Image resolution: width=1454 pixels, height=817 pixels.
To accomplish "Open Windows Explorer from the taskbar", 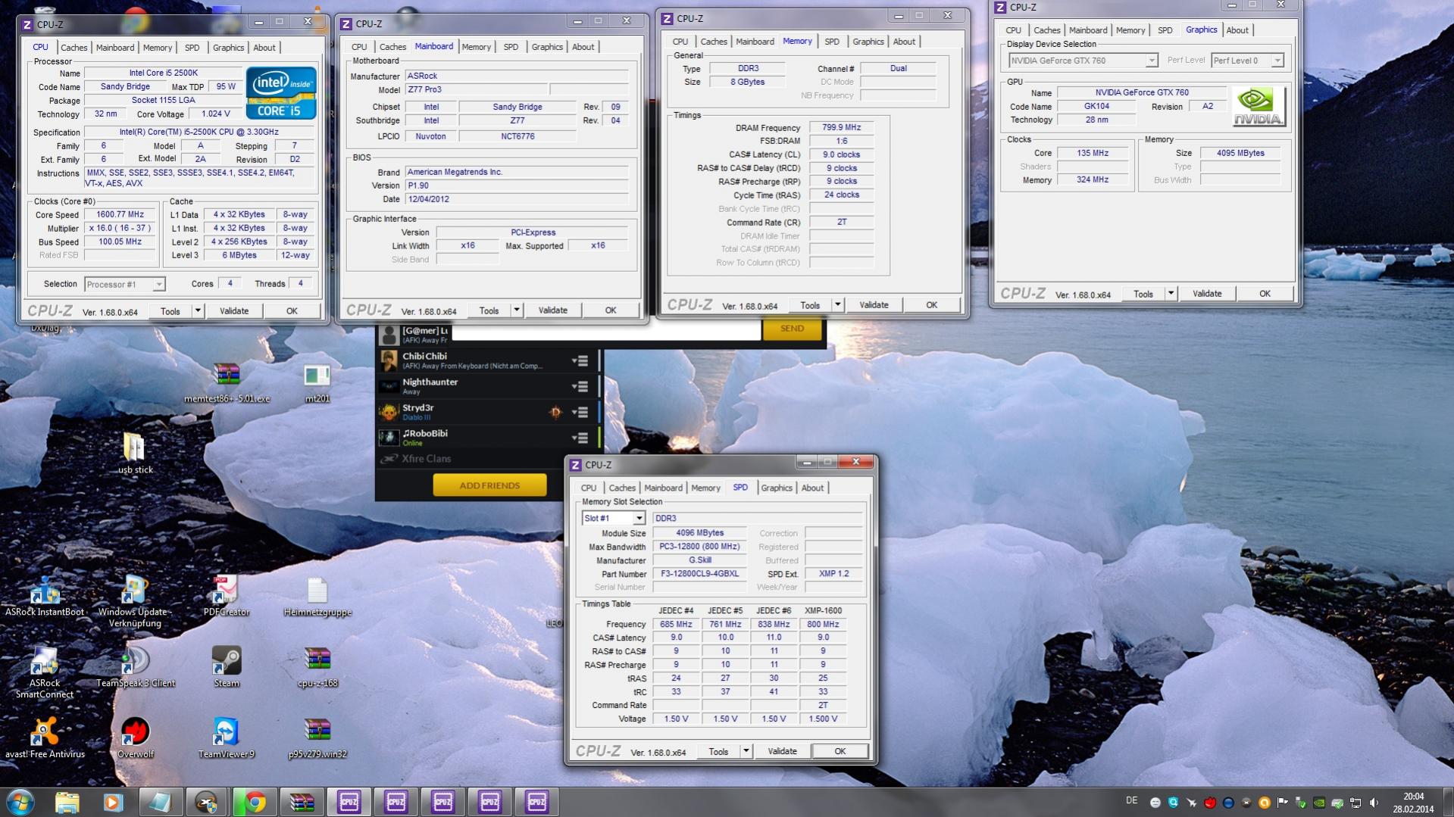I will click(x=67, y=802).
